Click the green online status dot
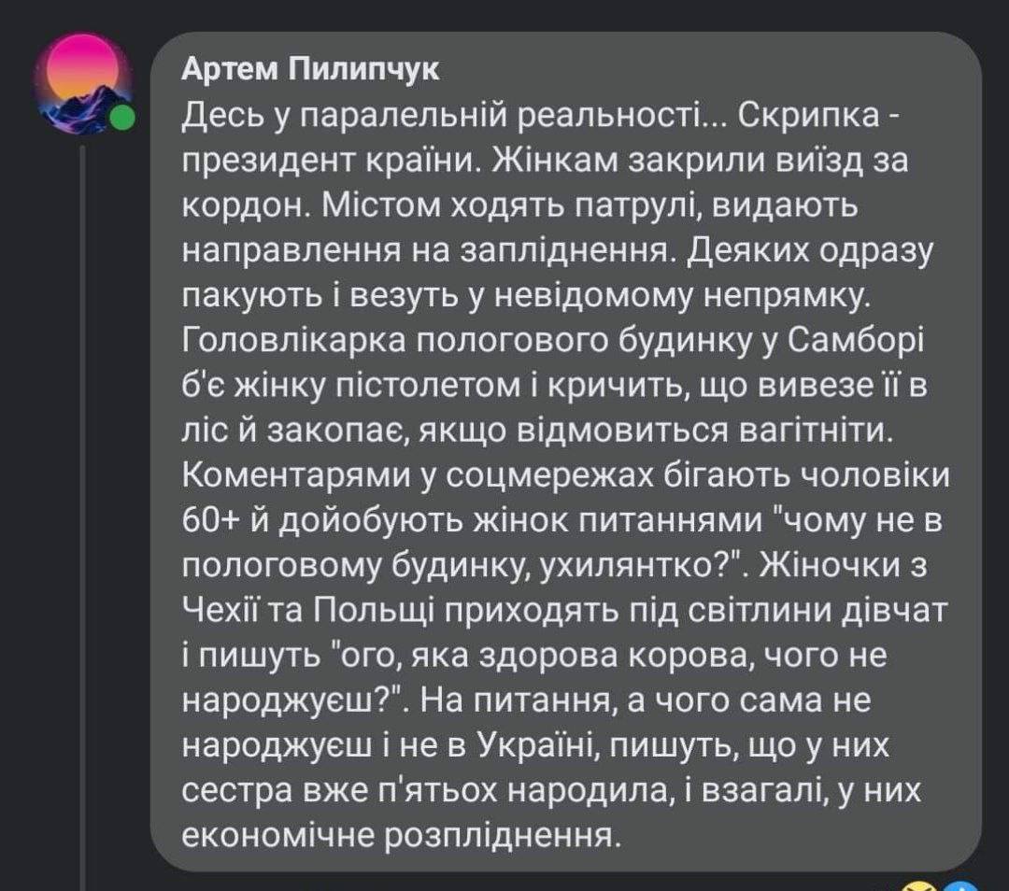The width and height of the screenshot is (1009, 891). pyautogui.click(x=121, y=119)
